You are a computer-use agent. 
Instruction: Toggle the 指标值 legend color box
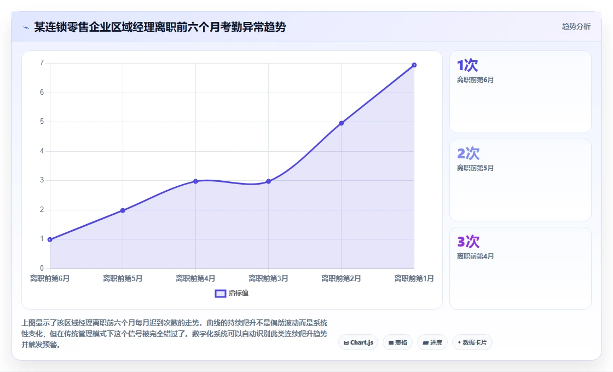pos(221,293)
